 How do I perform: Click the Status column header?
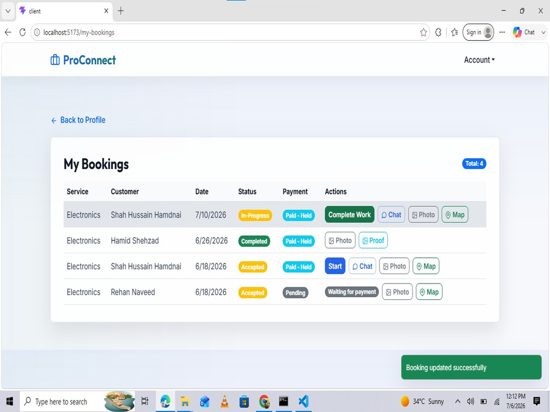(x=247, y=192)
